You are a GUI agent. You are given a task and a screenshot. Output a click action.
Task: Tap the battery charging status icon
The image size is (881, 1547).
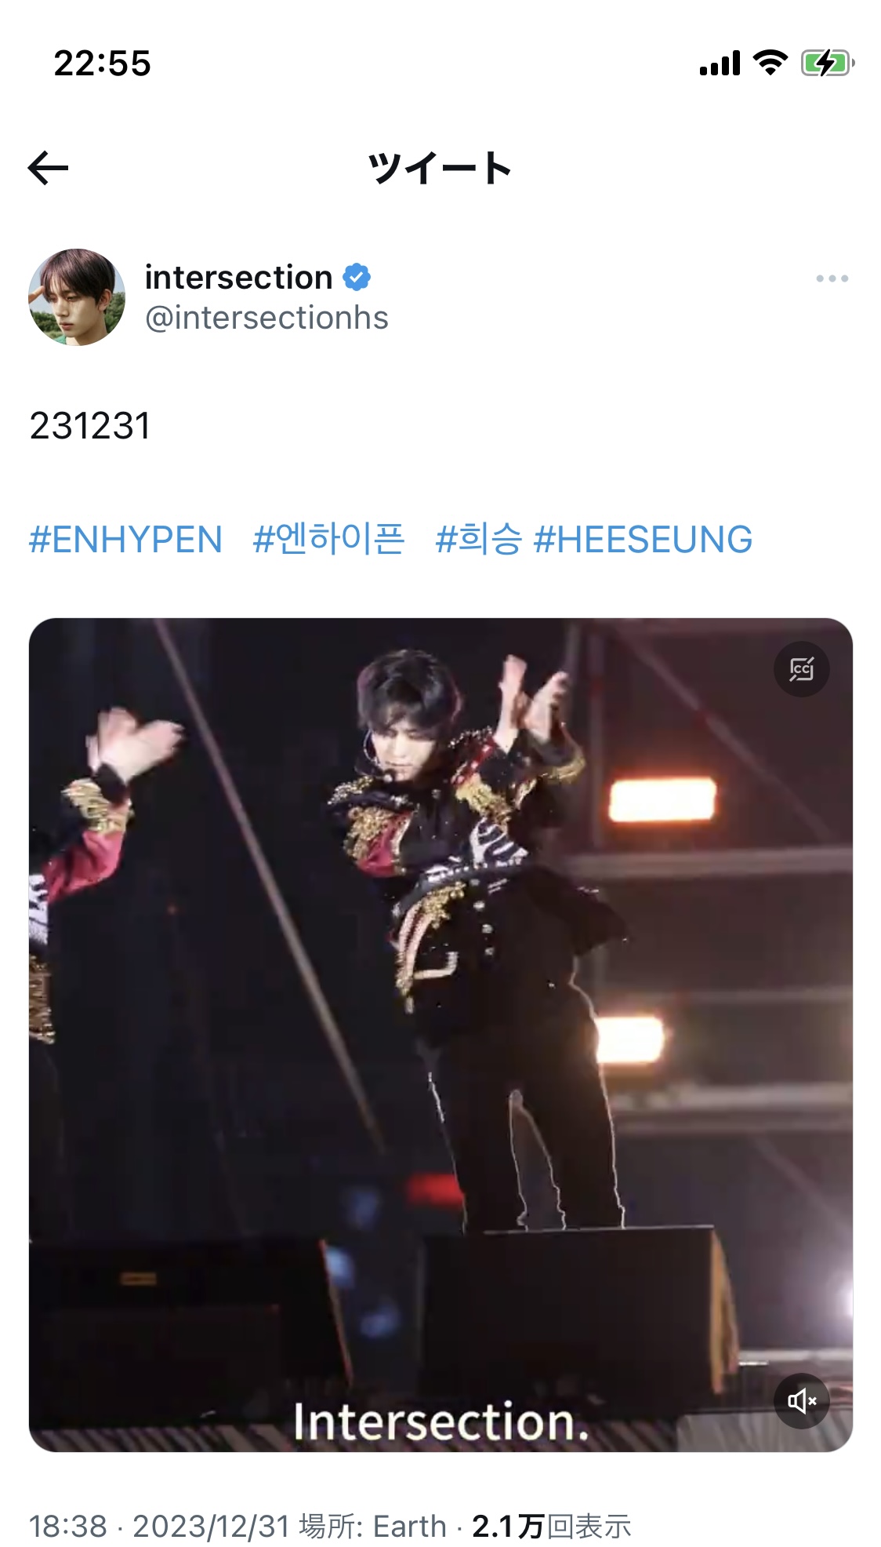[828, 63]
